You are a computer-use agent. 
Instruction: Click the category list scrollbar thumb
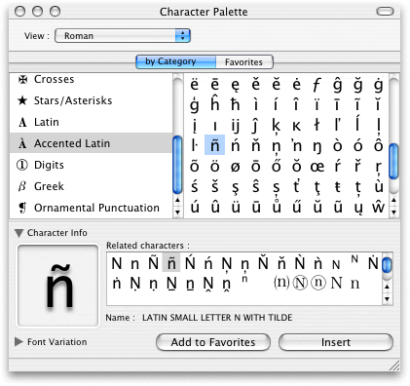click(177, 165)
